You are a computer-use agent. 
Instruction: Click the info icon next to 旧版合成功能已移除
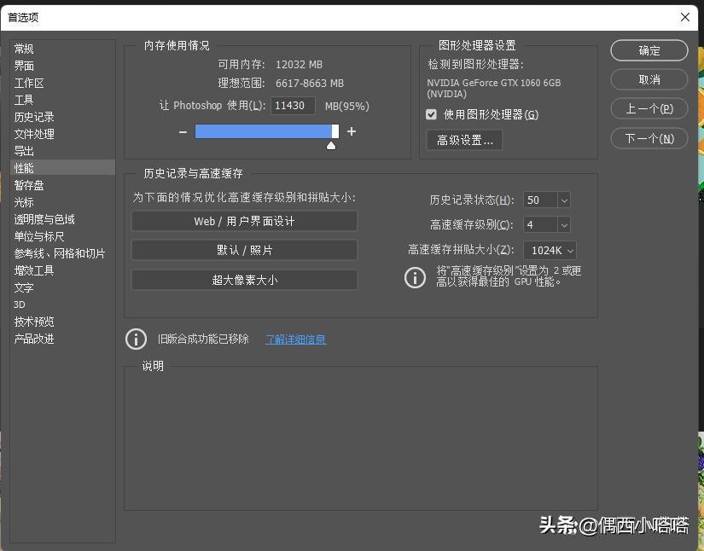(x=136, y=339)
